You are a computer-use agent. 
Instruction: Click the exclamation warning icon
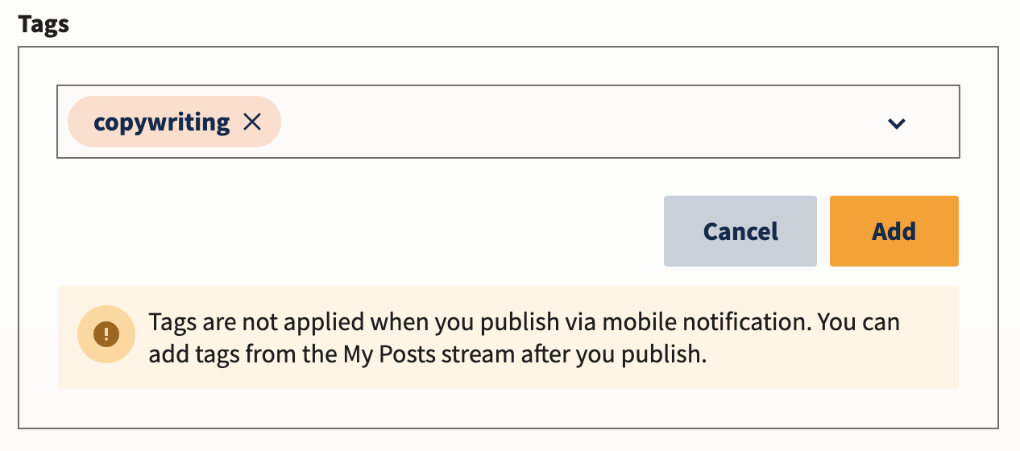pyautogui.click(x=106, y=333)
